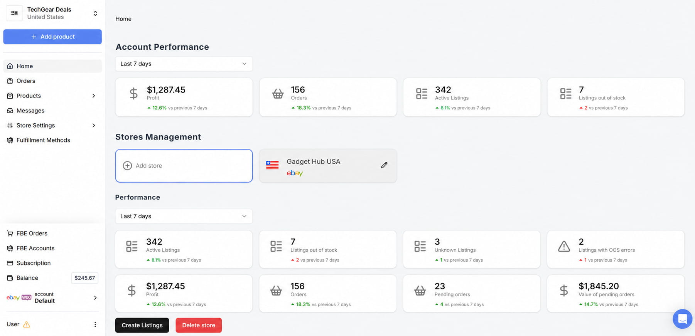695x336 pixels.
Task: Click the eBay logo under Gadget Hub USA
Action: click(x=295, y=173)
